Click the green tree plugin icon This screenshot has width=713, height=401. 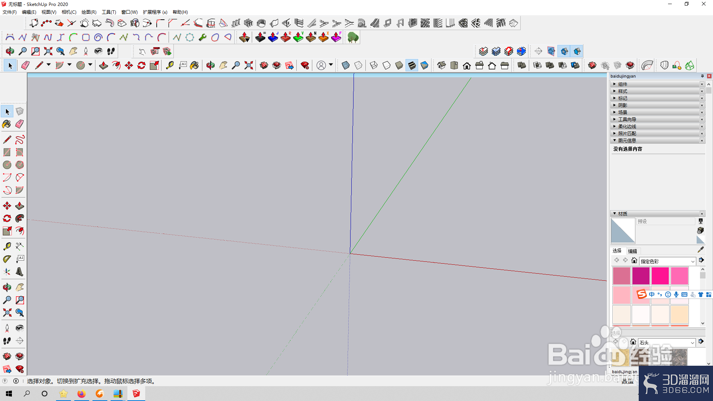click(353, 38)
